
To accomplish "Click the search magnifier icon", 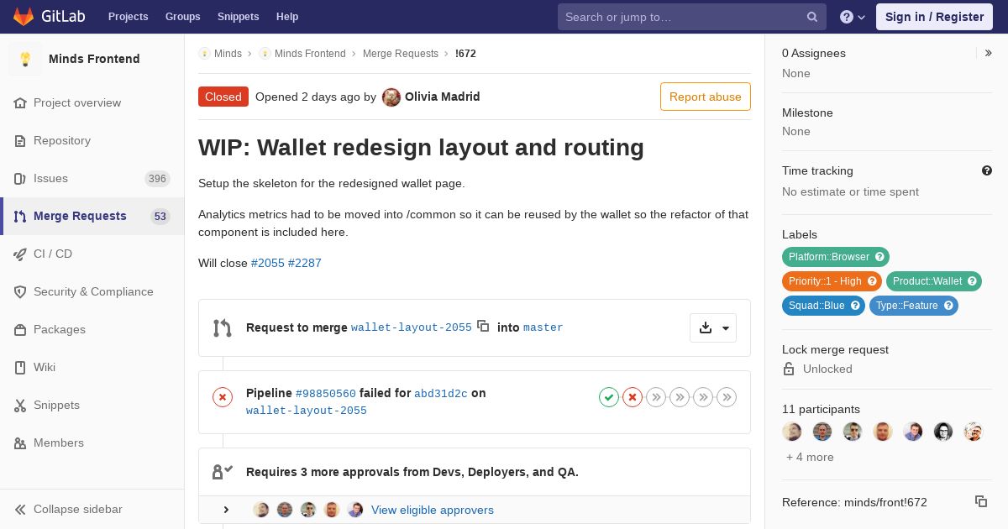I will (812, 17).
